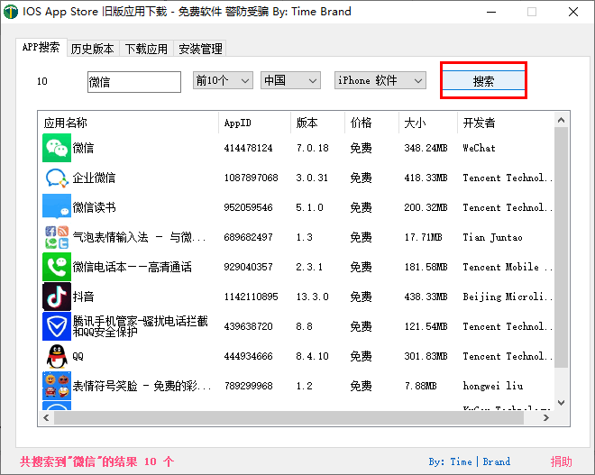
Task: Switch to the 安装管理 tab
Action: pos(200,49)
